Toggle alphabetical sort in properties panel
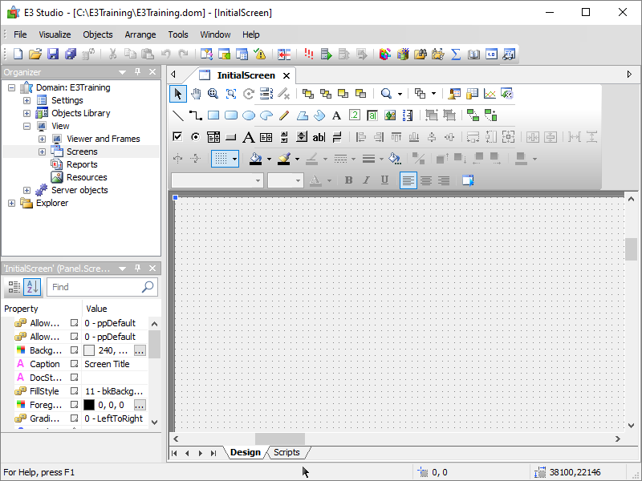The width and height of the screenshot is (642, 481). click(x=32, y=287)
